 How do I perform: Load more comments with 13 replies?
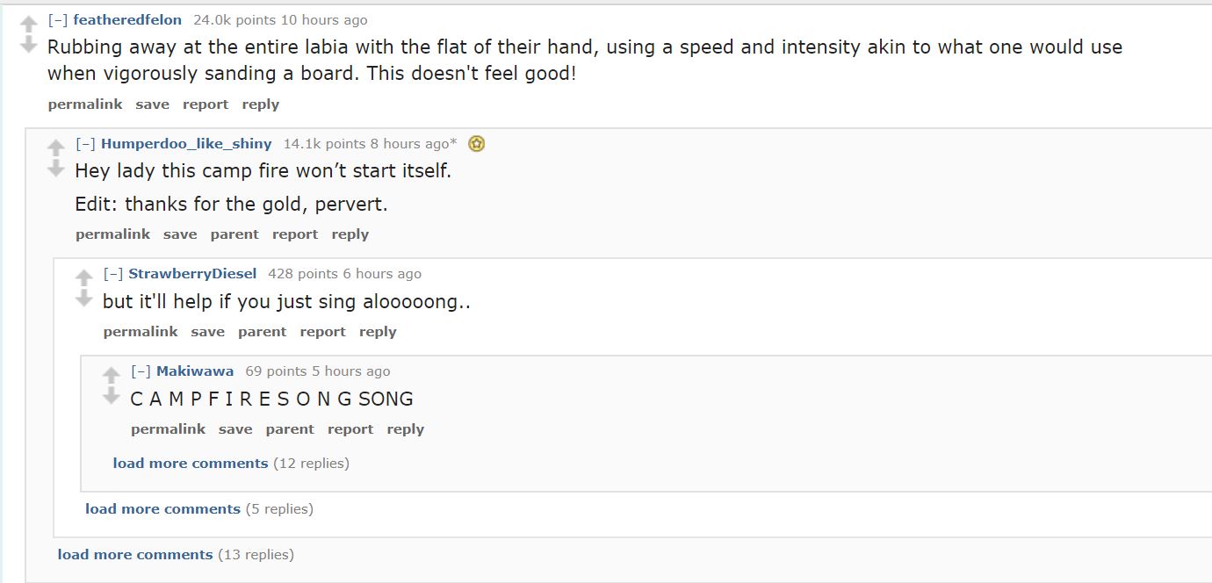tap(135, 554)
